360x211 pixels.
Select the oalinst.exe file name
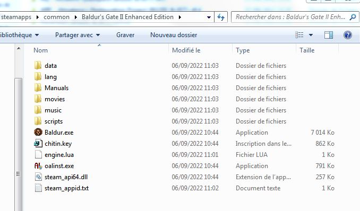pyautogui.click(x=59, y=166)
